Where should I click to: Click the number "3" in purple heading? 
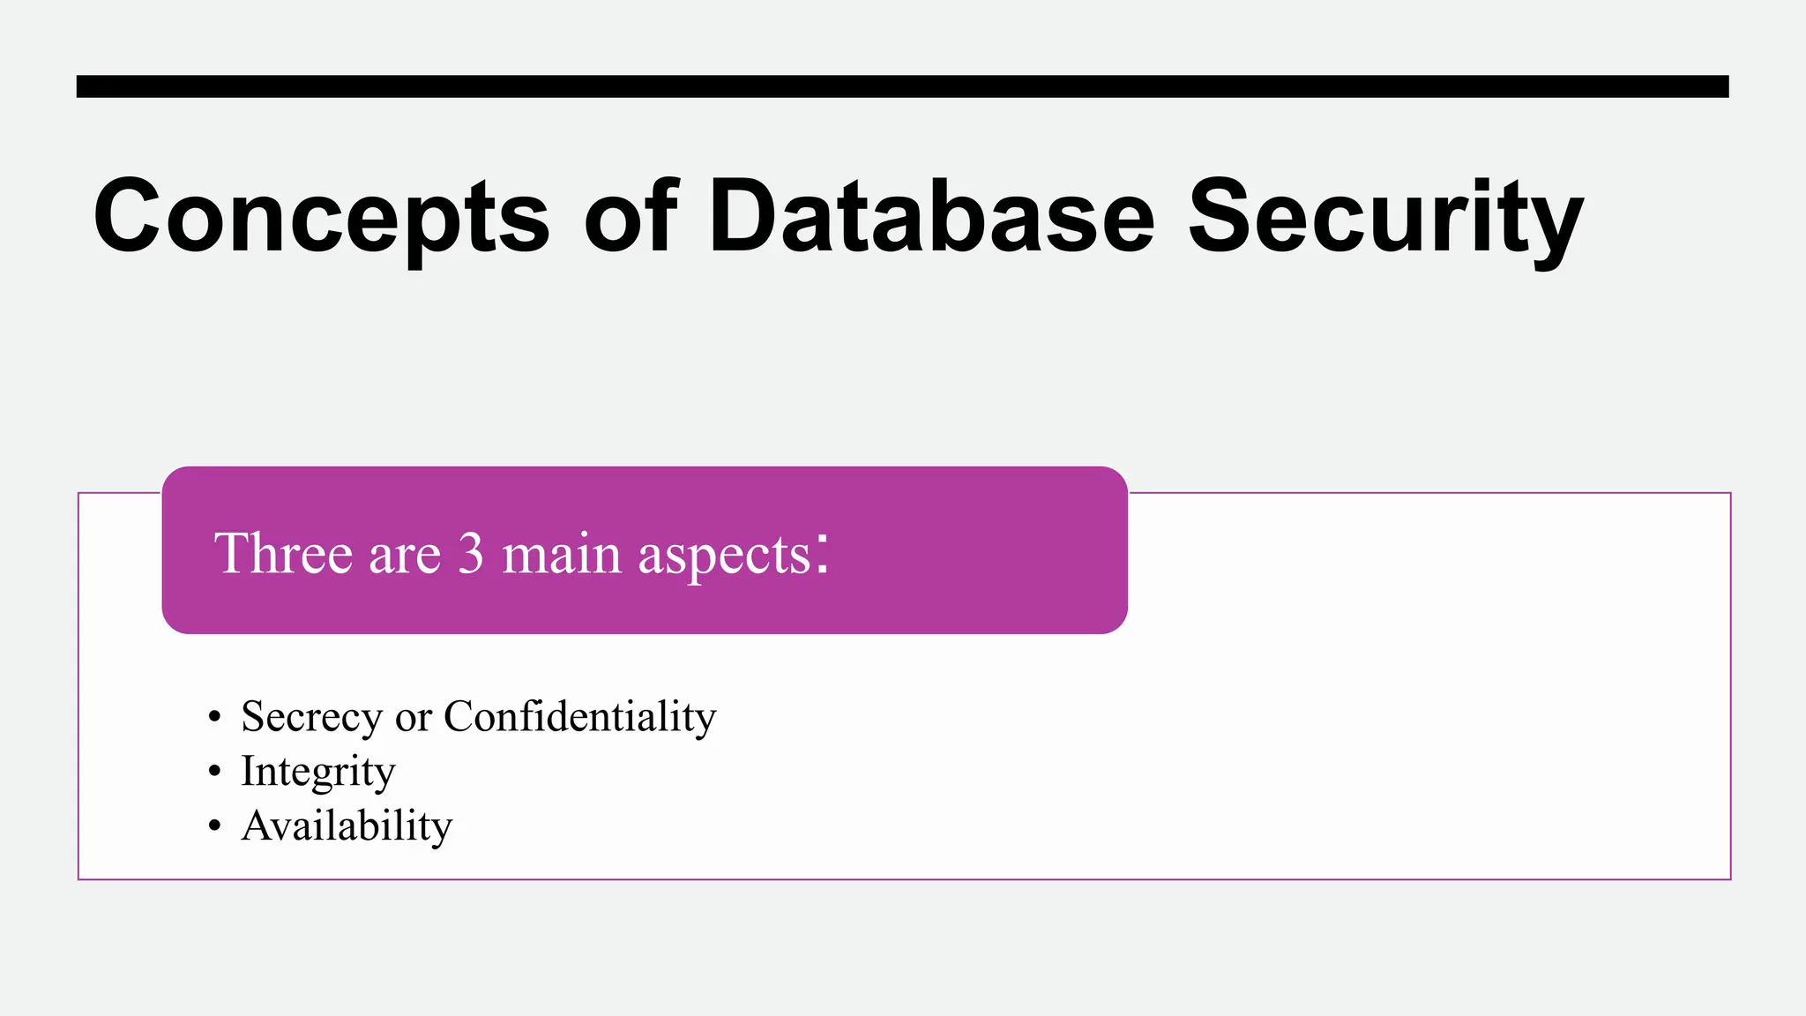click(x=471, y=554)
